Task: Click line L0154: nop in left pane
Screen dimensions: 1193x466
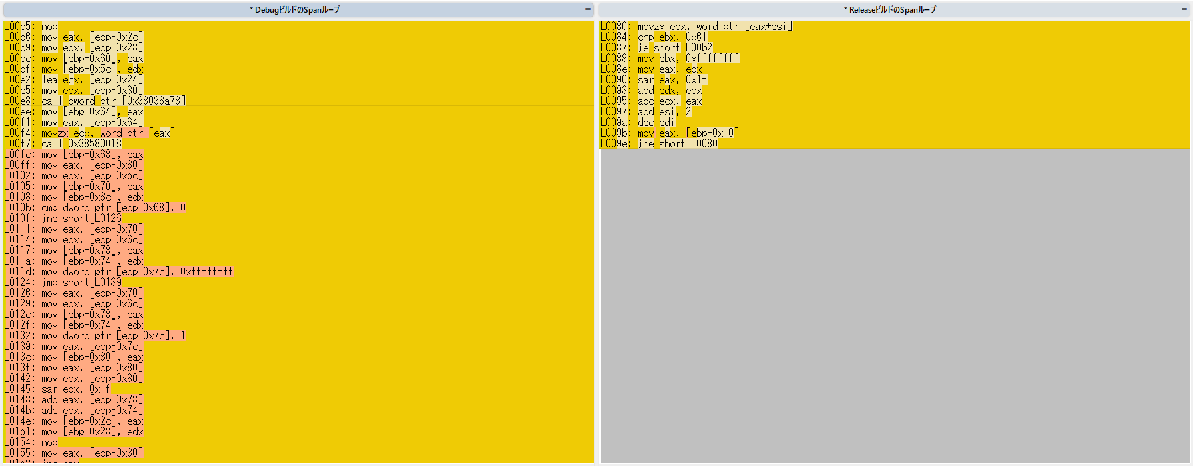Action: 31,443
